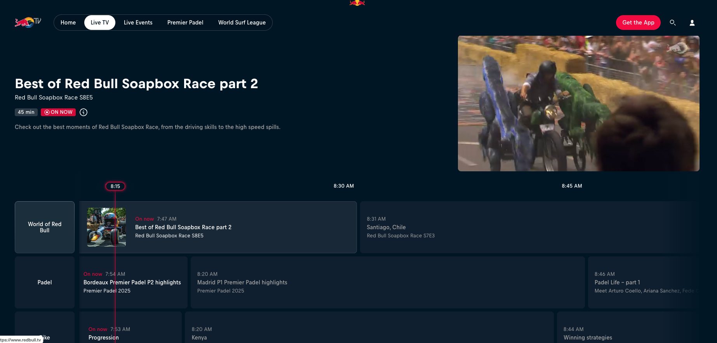
Task: Play the live Soapbox Race video preview
Action: pyautogui.click(x=578, y=103)
